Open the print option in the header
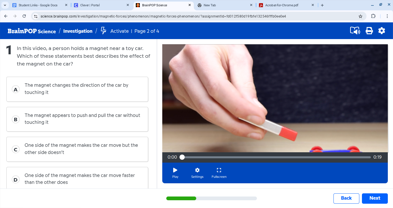393x208 pixels. coord(369,31)
